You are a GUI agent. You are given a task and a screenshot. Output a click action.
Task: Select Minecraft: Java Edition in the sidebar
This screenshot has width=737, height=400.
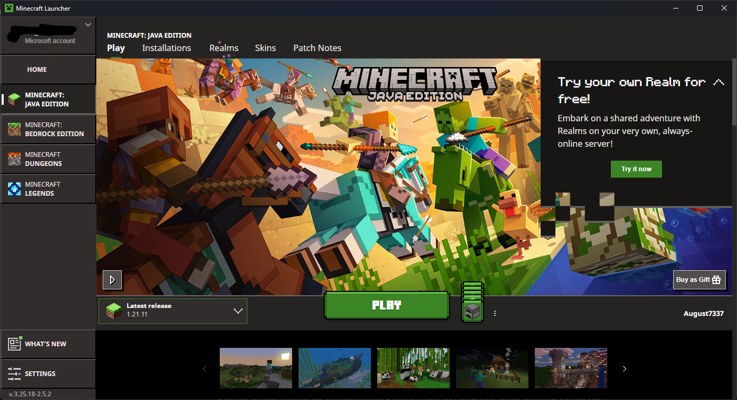(48, 99)
